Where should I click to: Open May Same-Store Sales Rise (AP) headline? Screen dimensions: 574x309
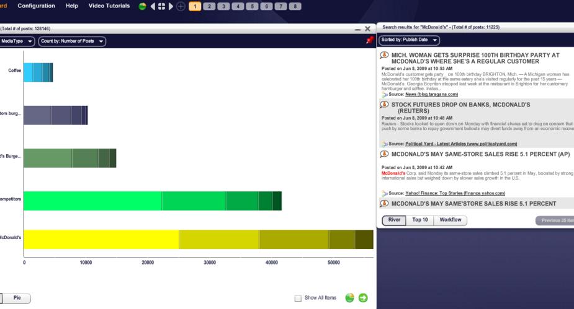480,154
